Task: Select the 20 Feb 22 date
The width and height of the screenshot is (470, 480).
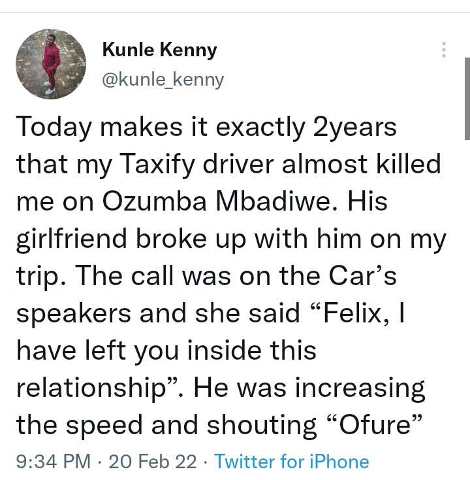Action: [x=153, y=462]
